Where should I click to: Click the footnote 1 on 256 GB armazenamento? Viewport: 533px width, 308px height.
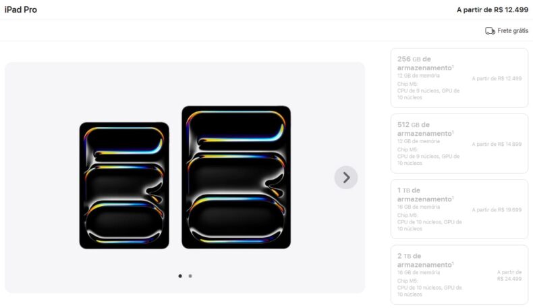[453, 66]
